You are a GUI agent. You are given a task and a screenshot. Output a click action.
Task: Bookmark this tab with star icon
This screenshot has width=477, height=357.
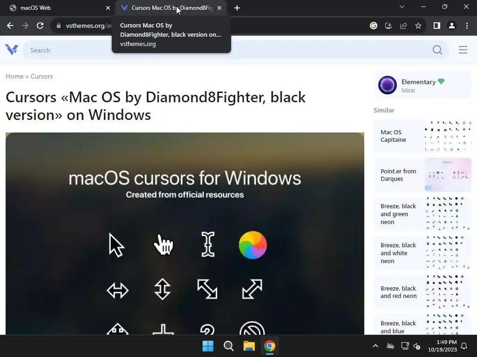418,26
